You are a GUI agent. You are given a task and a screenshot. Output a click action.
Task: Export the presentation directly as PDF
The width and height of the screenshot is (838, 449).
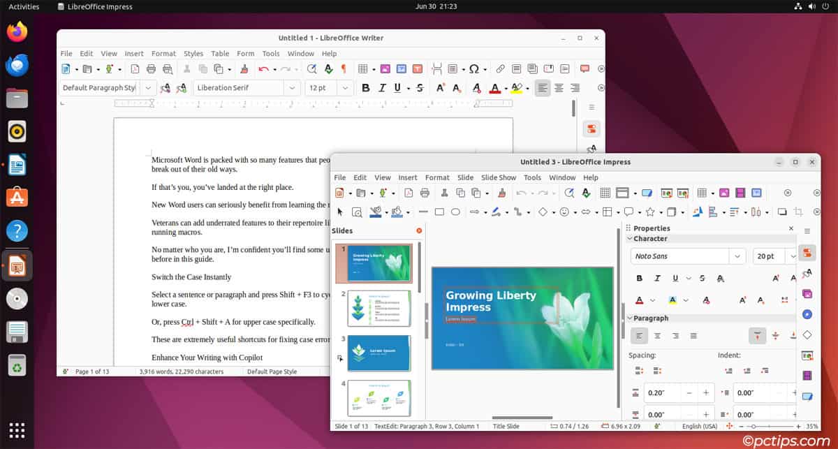pyautogui.click(x=408, y=193)
